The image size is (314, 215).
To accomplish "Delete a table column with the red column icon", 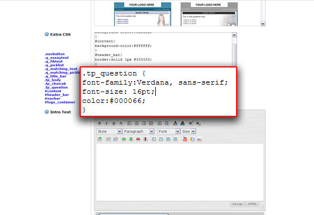I will [x=146, y=139].
